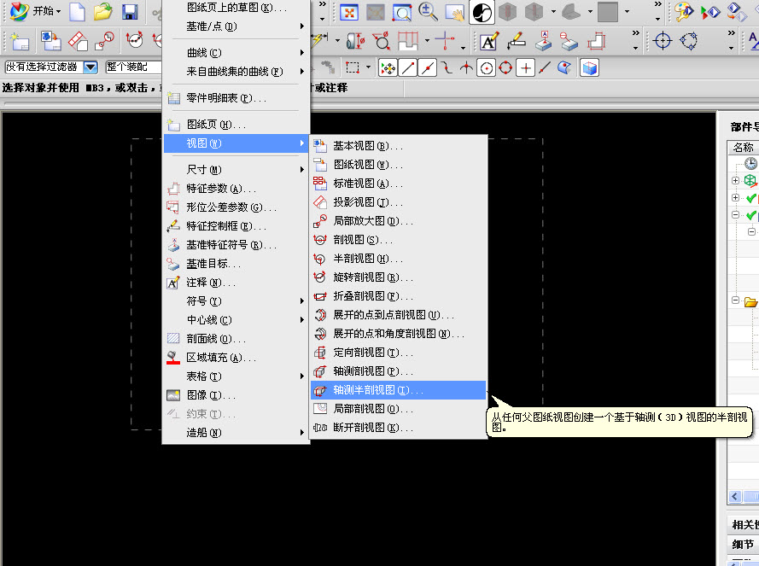This screenshot has height=566, width=759.
Task: Click the Pan hand icon
Action: [454, 13]
